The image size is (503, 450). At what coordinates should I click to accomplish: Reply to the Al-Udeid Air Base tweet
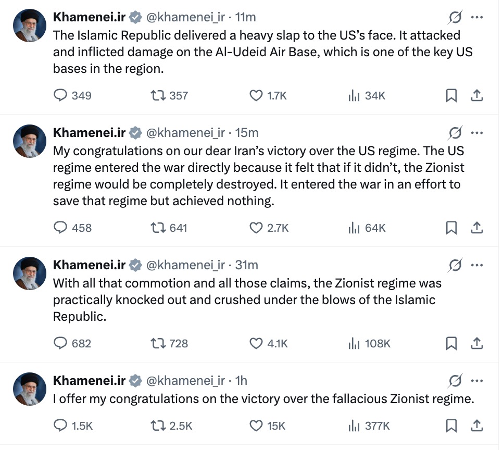click(x=61, y=95)
